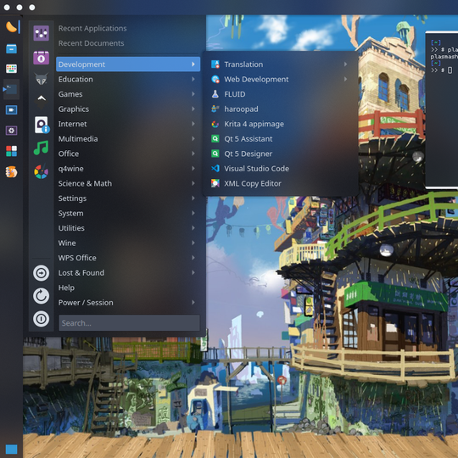Click the terminal icon in left dock
Image resolution: width=458 pixels, height=458 pixels.
[x=11, y=89]
